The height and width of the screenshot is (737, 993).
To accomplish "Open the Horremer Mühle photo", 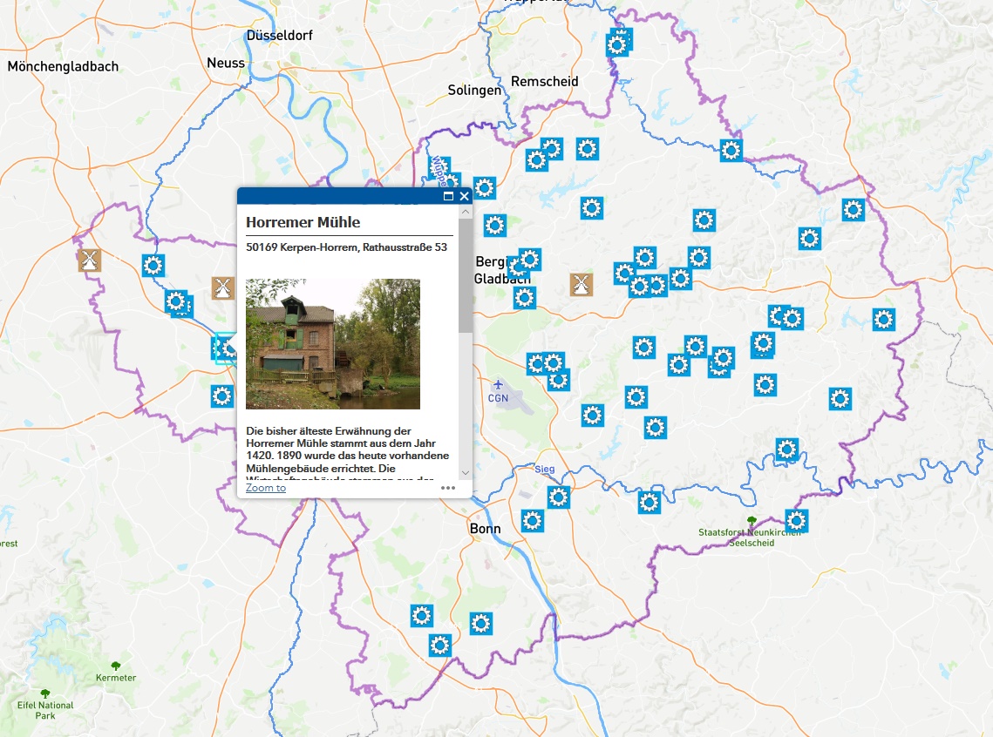I will [333, 343].
